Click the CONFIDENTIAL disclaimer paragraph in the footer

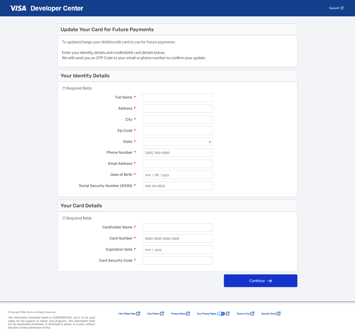[x=52, y=323]
